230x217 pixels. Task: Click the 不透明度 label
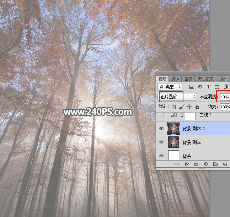click(208, 97)
